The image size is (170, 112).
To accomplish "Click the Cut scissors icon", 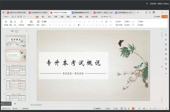I will [x=15, y=22].
